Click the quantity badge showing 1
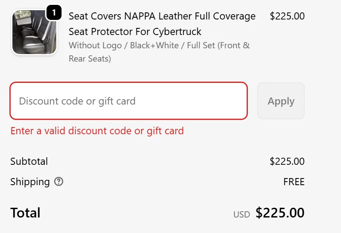This screenshot has width=341, height=233. tap(54, 12)
